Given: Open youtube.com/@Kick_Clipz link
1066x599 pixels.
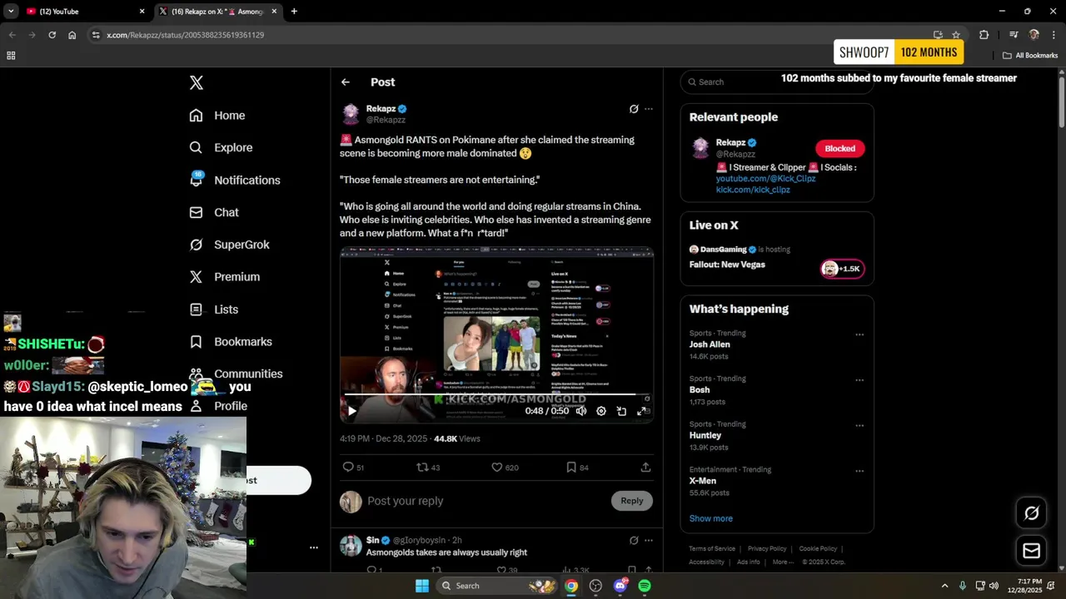Looking at the screenshot, I should point(765,179).
